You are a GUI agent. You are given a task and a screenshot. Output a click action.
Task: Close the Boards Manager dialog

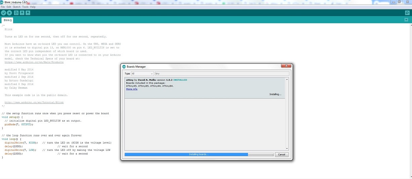point(286,66)
